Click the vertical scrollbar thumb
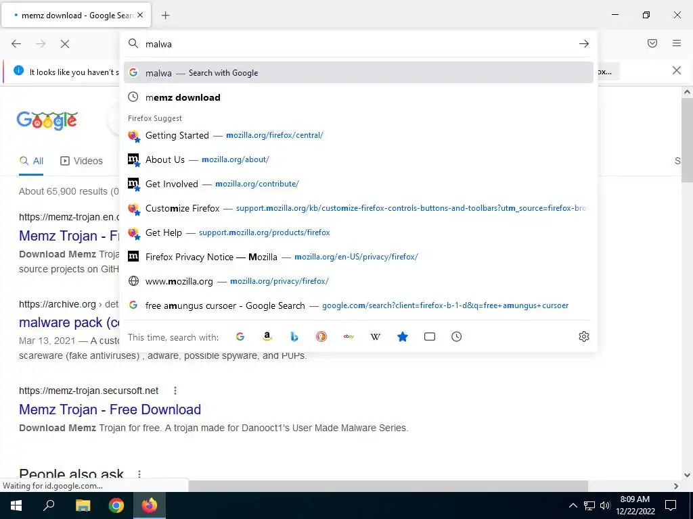This screenshot has width=693, height=519. click(687, 140)
